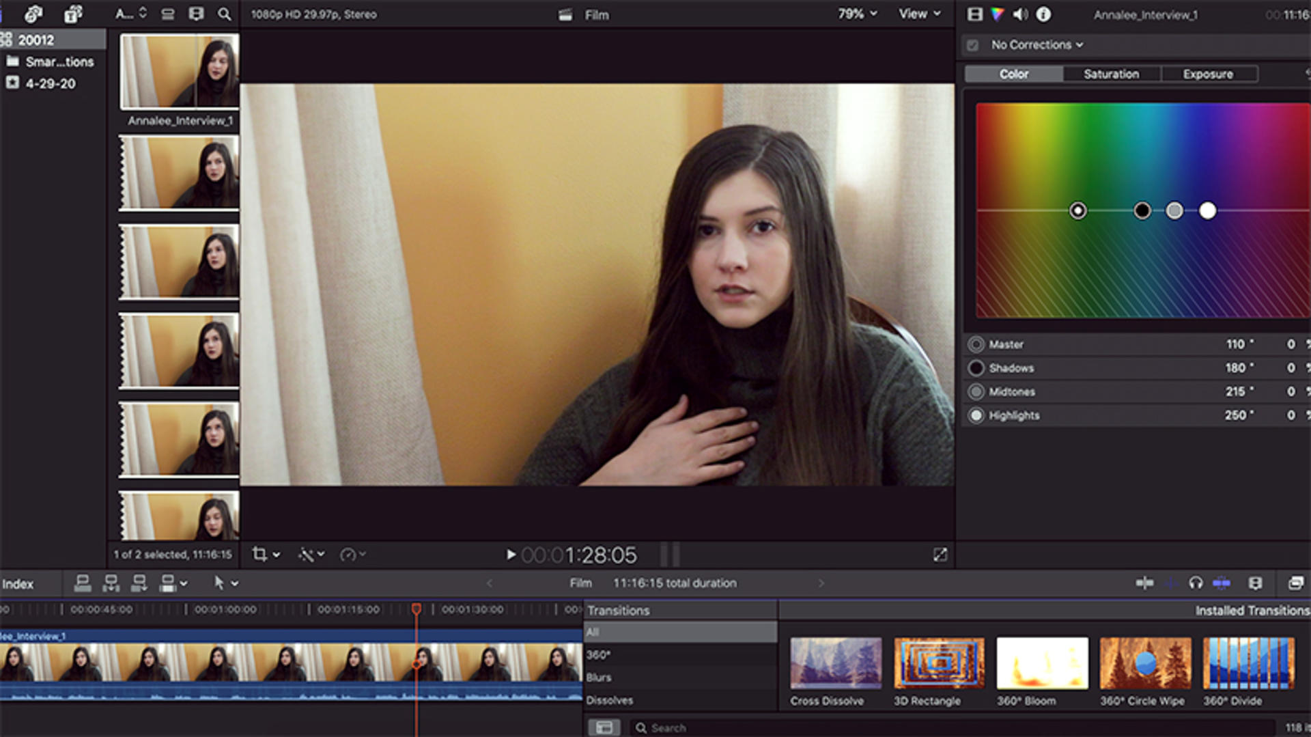Select the Midtones color radio button

[x=976, y=391]
